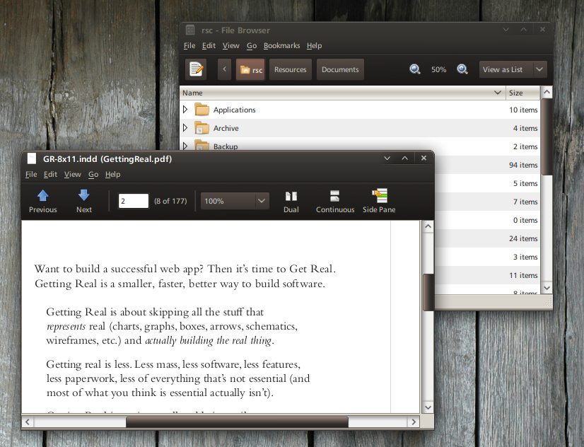Image resolution: width=584 pixels, height=447 pixels.
Task: Toggle Continuous page mode
Action: 335,201
